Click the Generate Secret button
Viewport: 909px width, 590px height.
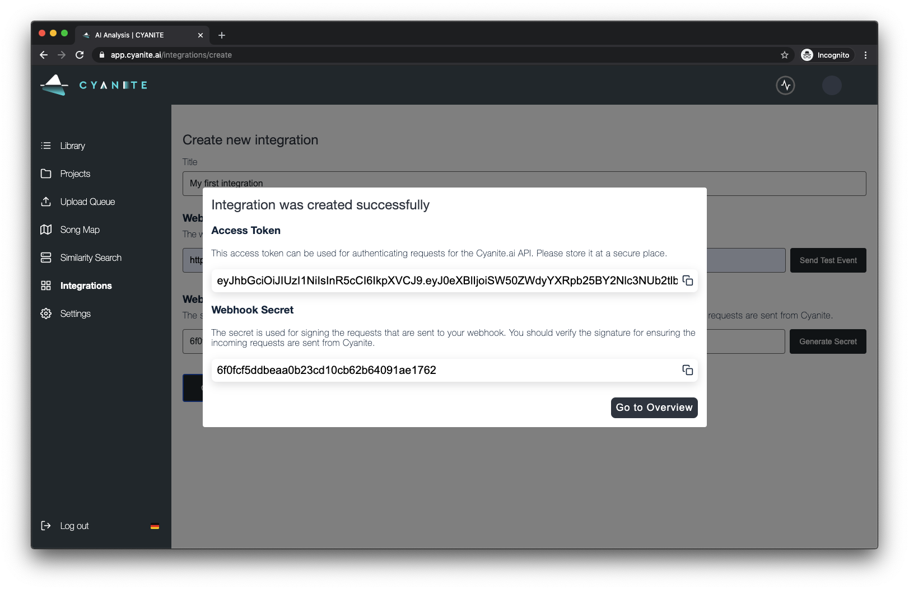[x=828, y=341]
